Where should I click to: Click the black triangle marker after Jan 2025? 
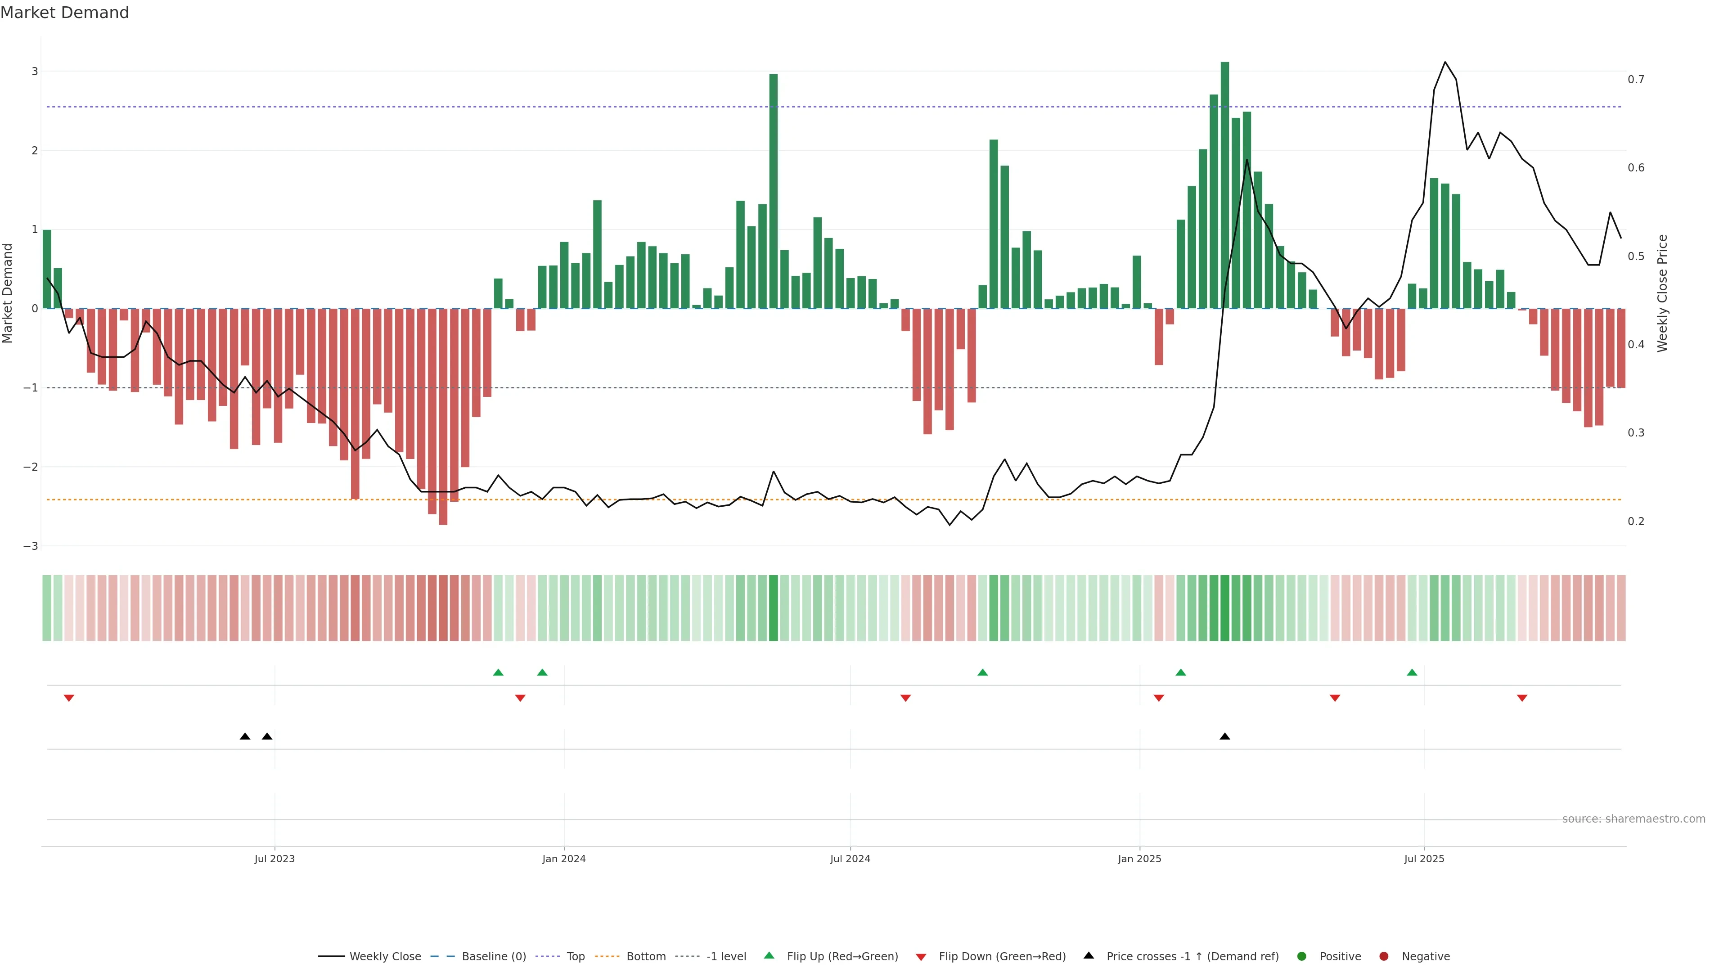tap(1225, 737)
